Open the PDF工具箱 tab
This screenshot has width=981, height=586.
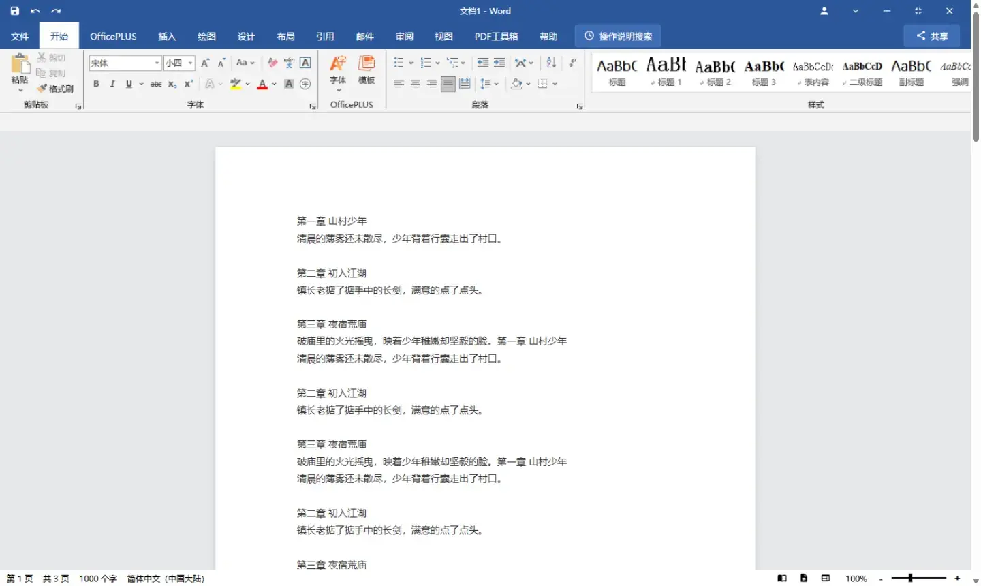click(497, 36)
